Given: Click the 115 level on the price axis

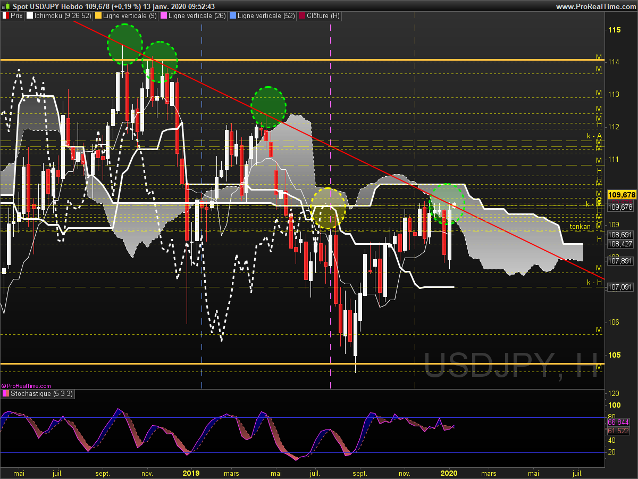Looking at the screenshot, I should click(x=614, y=30).
